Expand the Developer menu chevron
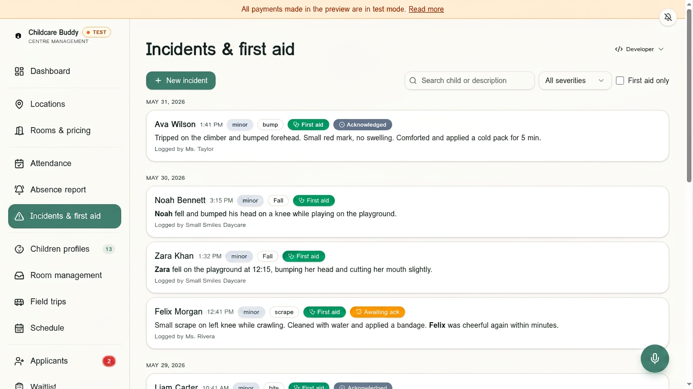Screen dimensions: 693x389 point(661,49)
